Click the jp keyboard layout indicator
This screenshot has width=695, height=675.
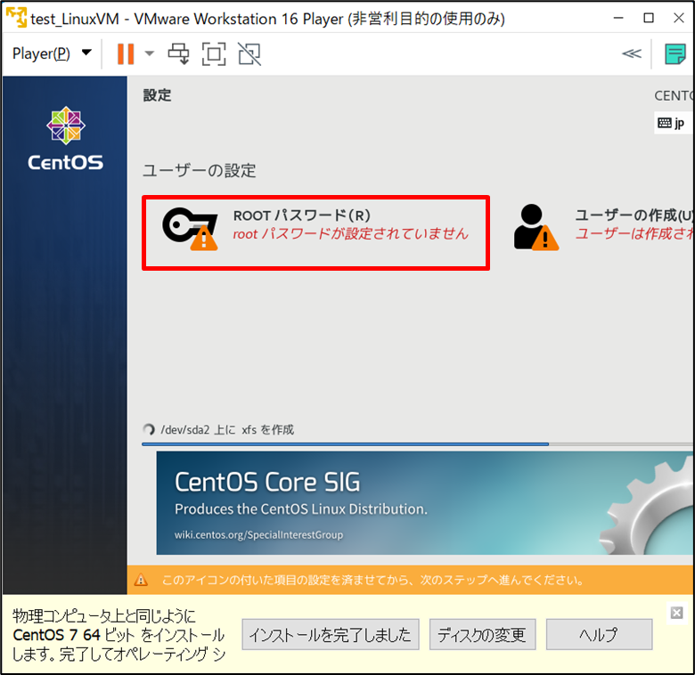pyautogui.click(x=672, y=123)
